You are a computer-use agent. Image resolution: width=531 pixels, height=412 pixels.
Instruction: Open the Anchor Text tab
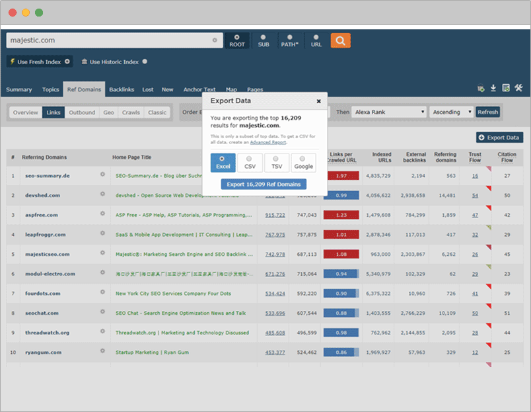pos(199,89)
